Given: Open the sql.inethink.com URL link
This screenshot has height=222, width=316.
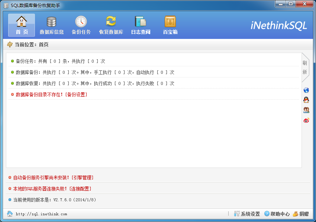Looking at the screenshot, I should click(41, 214).
